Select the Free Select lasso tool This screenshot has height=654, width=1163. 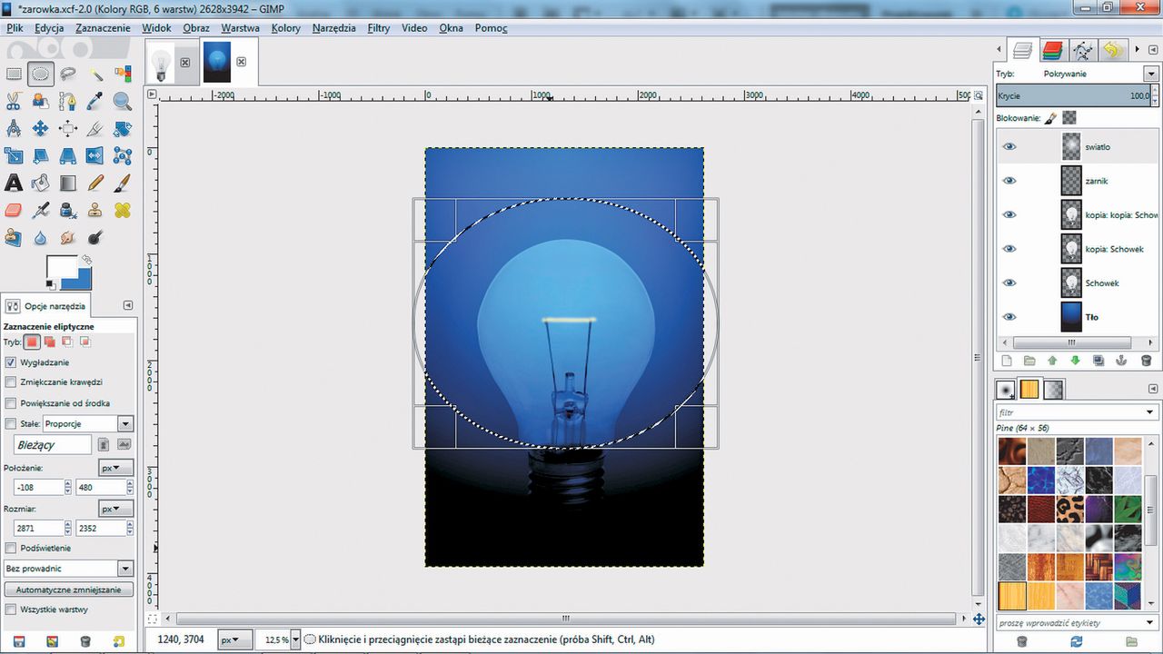coord(68,74)
